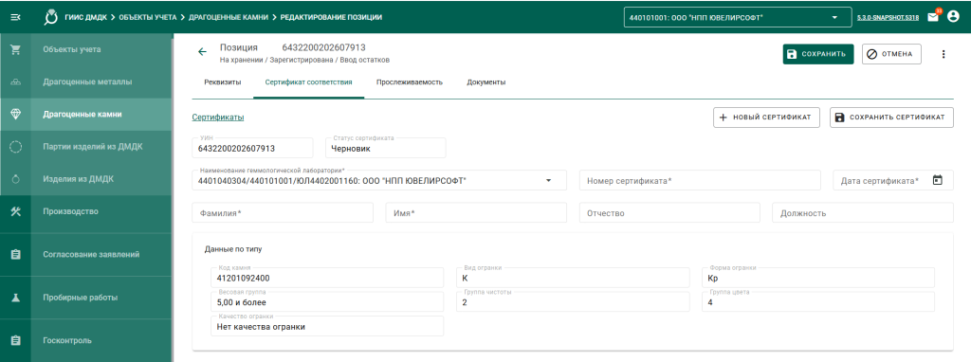This screenshot has width=971, height=362.
Task: Click the Код камня field 41201092400
Action: coord(327,278)
